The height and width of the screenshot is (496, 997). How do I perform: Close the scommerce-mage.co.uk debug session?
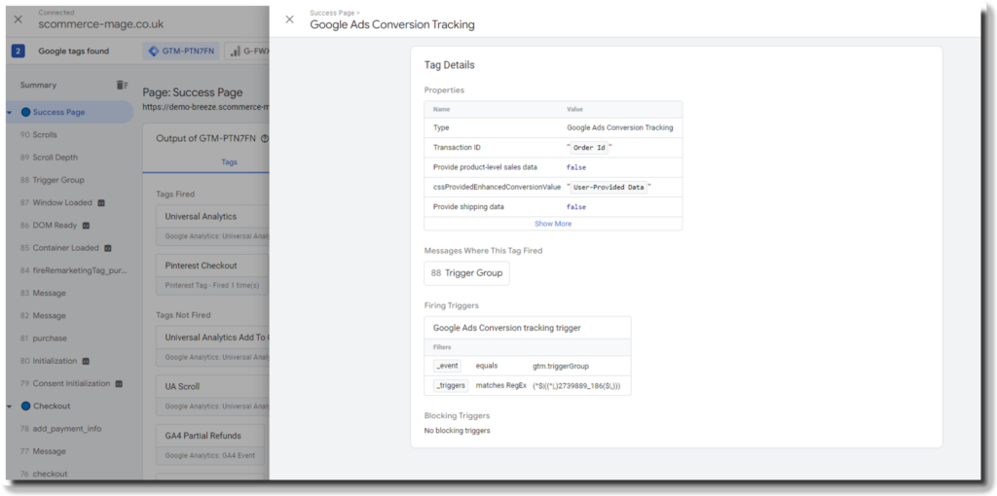(x=18, y=19)
